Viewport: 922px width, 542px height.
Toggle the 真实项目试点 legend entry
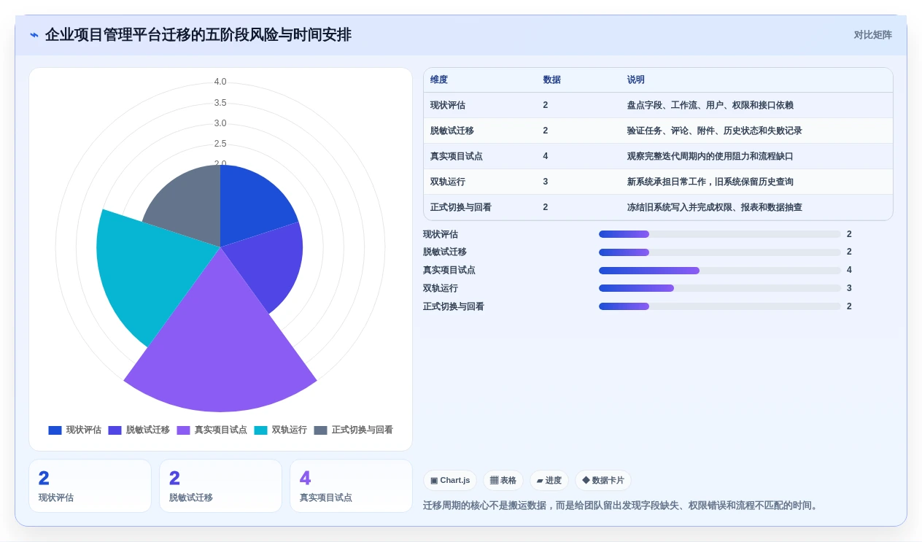click(x=212, y=430)
